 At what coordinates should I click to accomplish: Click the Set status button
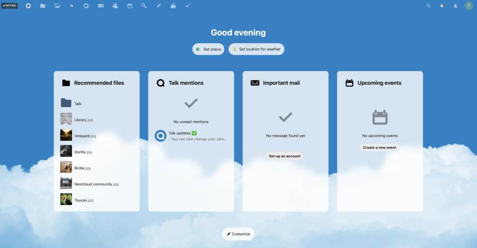(208, 49)
